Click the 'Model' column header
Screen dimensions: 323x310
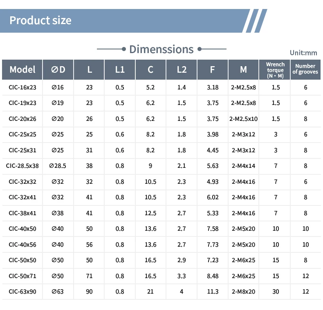[22, 69]
